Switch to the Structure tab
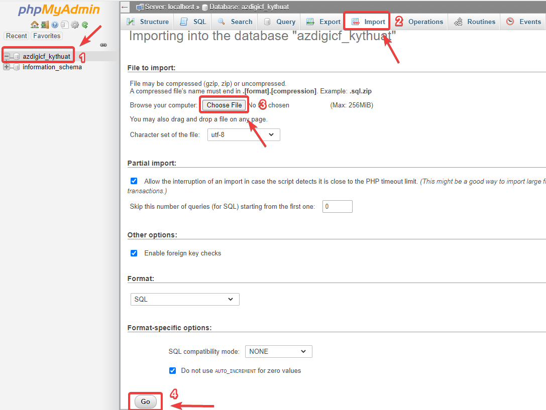This screenshot has height=410, width=546. click(147, 22)
